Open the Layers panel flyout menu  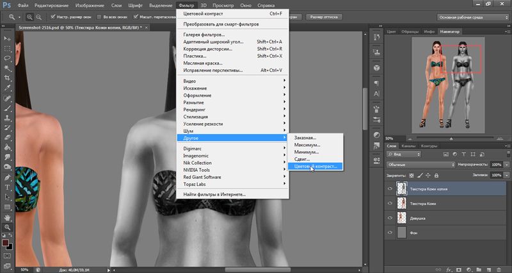pyautogui.click(x=508, y=146)
